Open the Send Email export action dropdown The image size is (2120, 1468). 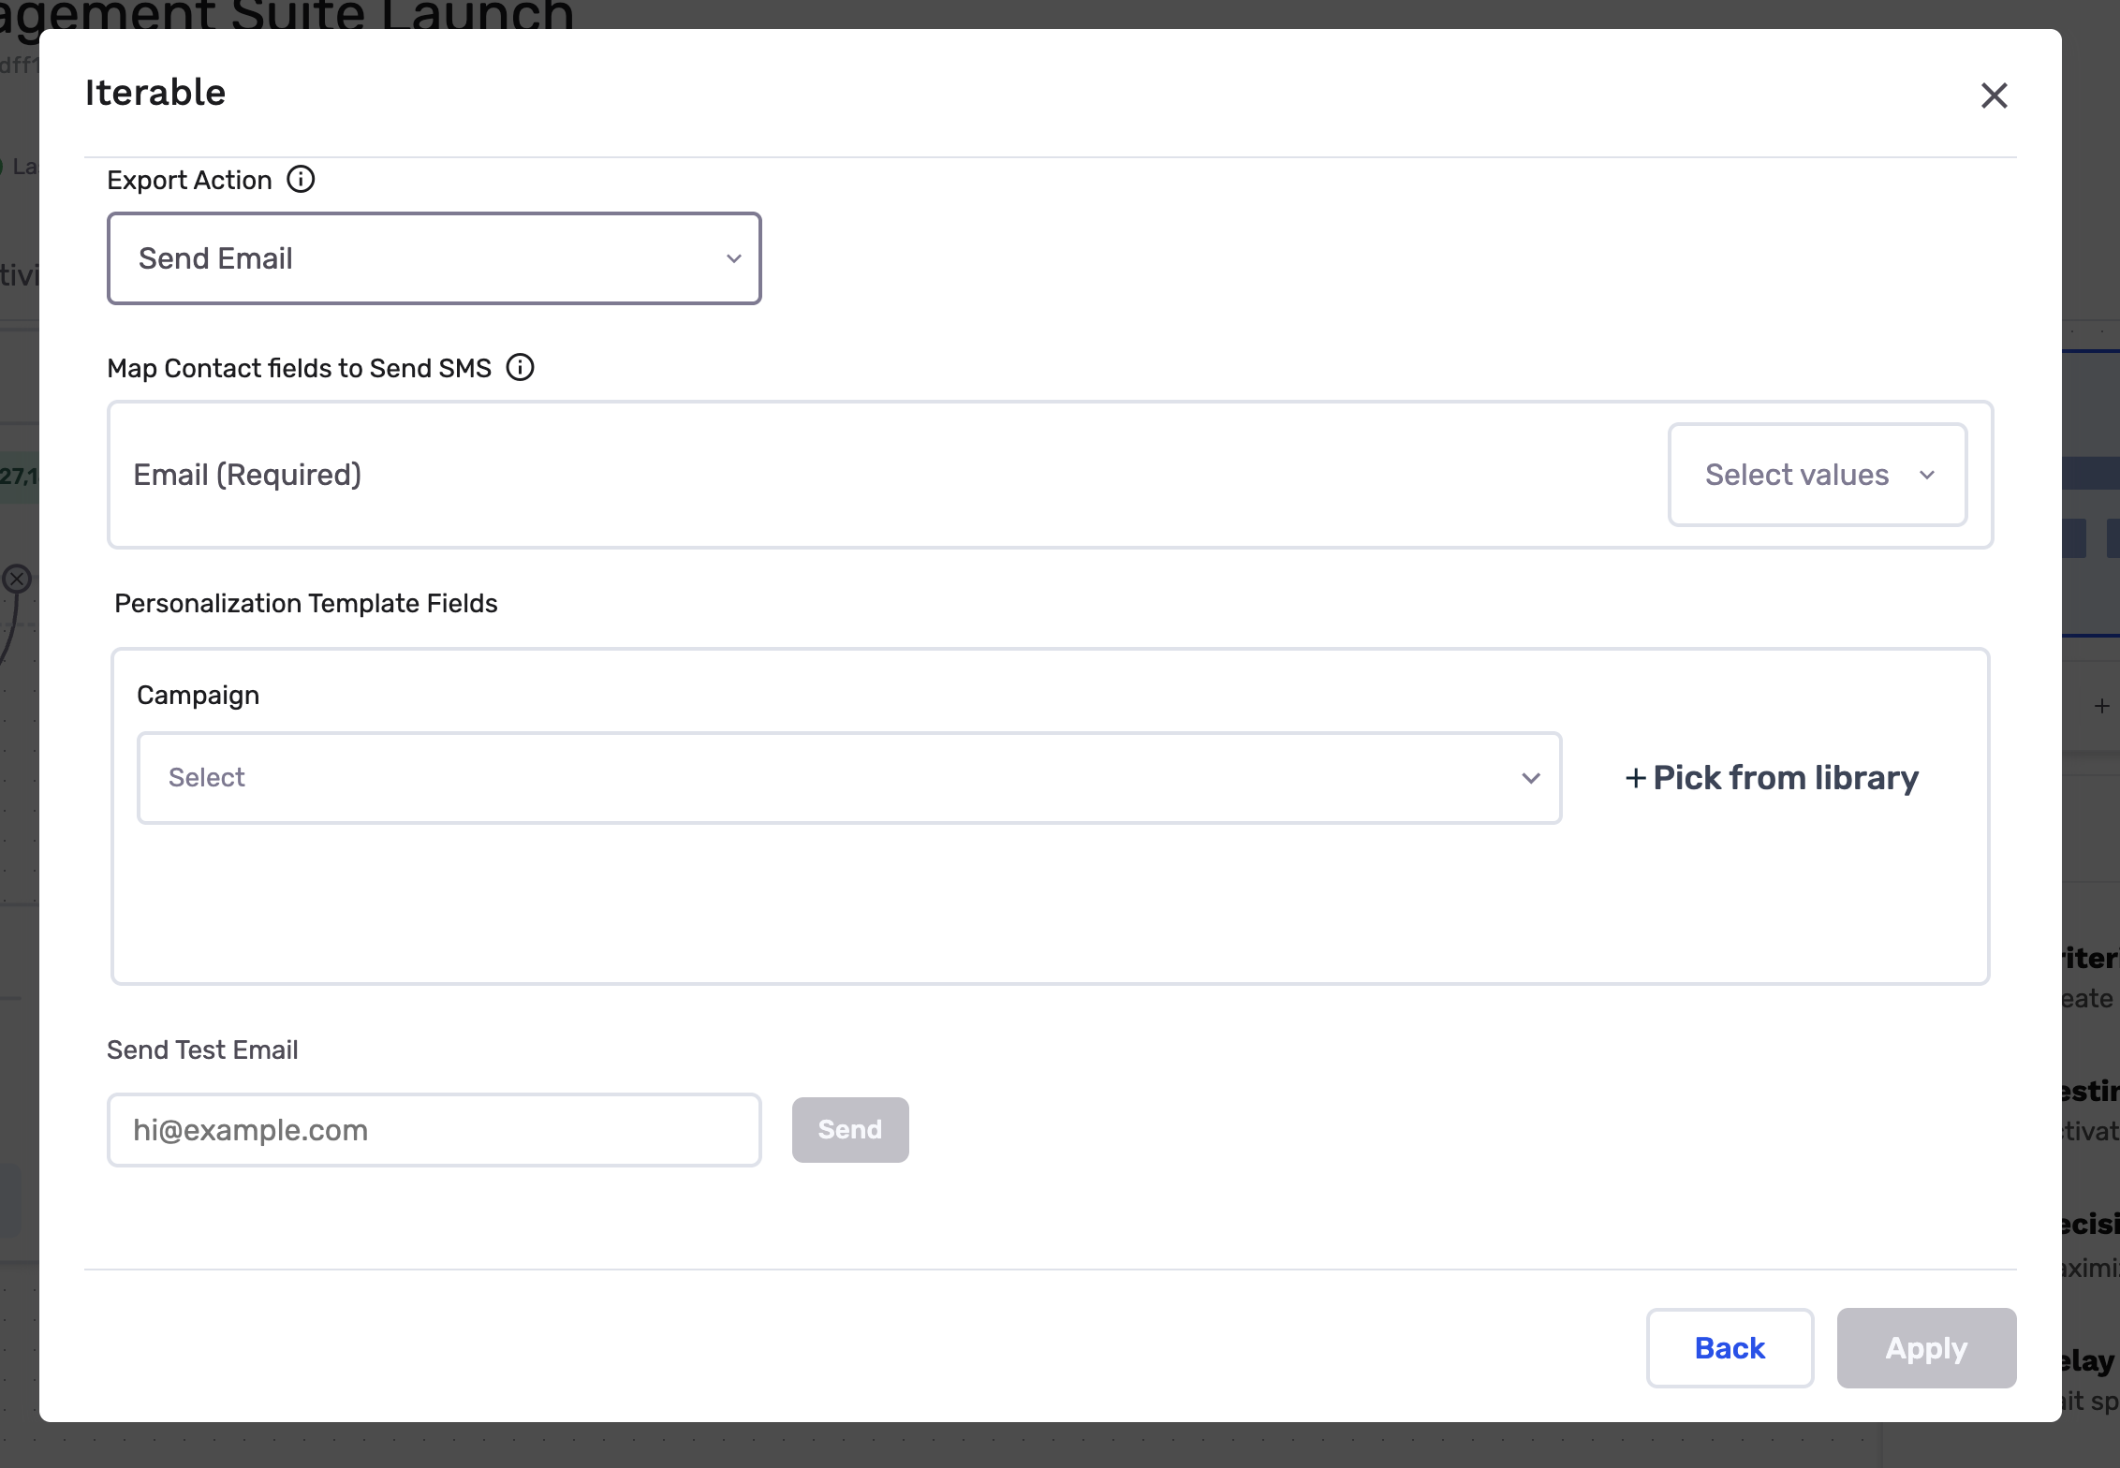tap(434, 258)
